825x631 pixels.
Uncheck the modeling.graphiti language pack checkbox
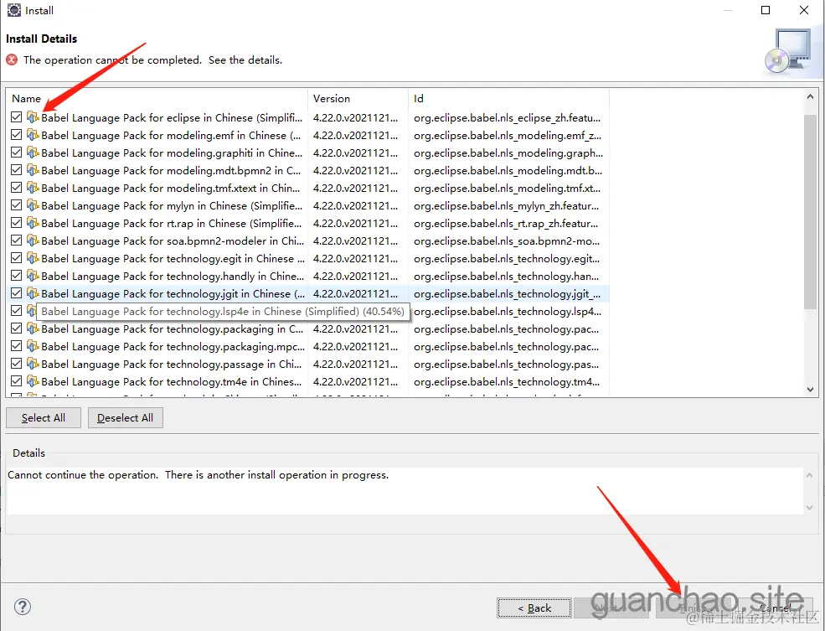tap(16, 153)
